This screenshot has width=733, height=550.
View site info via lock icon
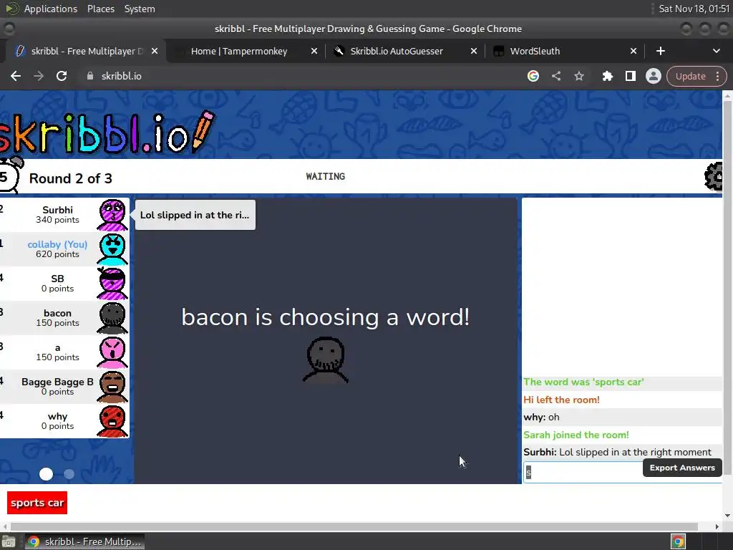coord(90,76)
